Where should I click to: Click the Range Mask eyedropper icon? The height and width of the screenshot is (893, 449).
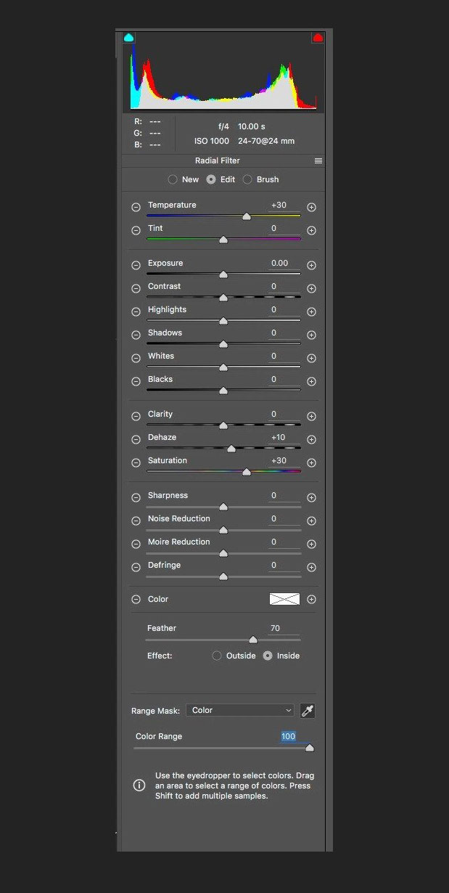308,711
